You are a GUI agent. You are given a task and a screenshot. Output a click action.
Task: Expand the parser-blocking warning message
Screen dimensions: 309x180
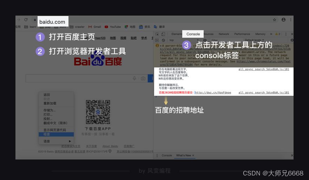pyautogui.click(x=161, y=46)
